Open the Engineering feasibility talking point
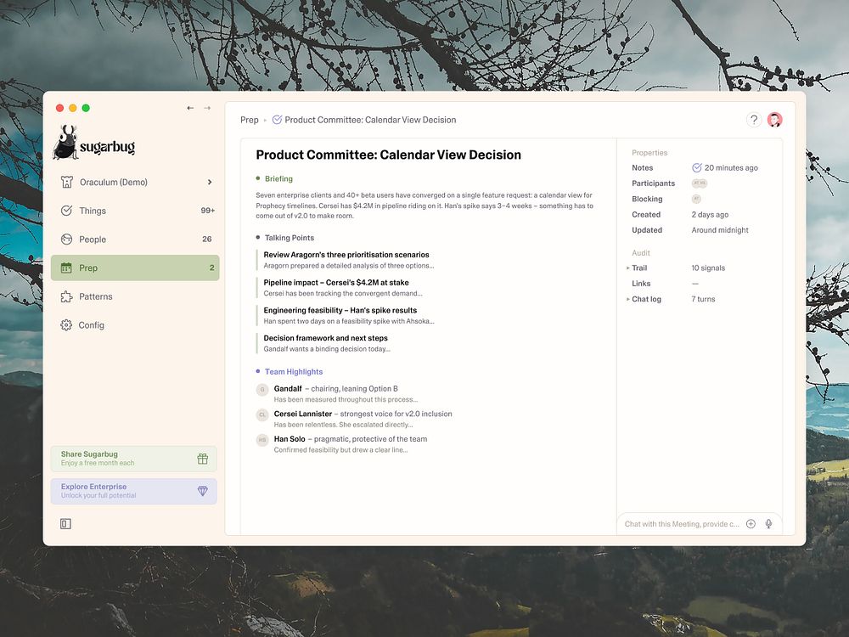 point(340,310)
